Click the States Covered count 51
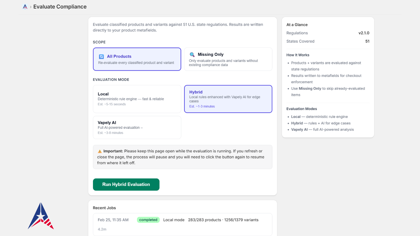 coord(367,41)
